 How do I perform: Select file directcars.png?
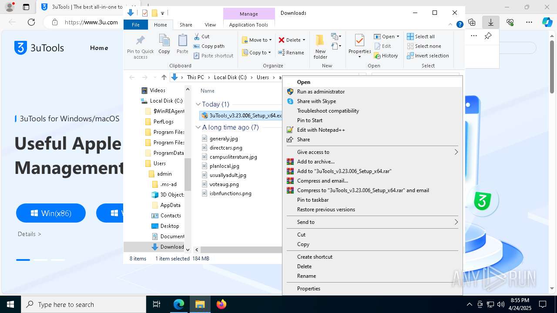226,148
